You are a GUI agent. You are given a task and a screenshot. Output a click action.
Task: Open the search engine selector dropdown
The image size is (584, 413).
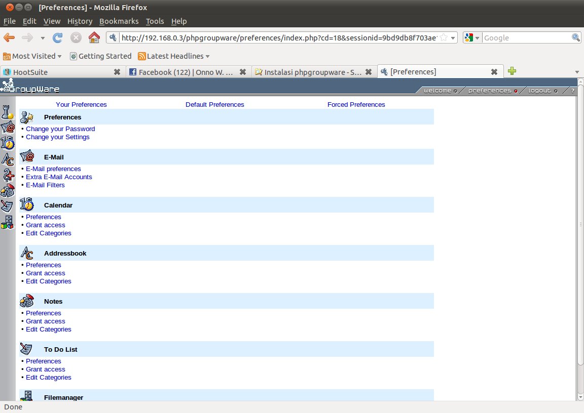pyautogui.click(x=477, y=38)
